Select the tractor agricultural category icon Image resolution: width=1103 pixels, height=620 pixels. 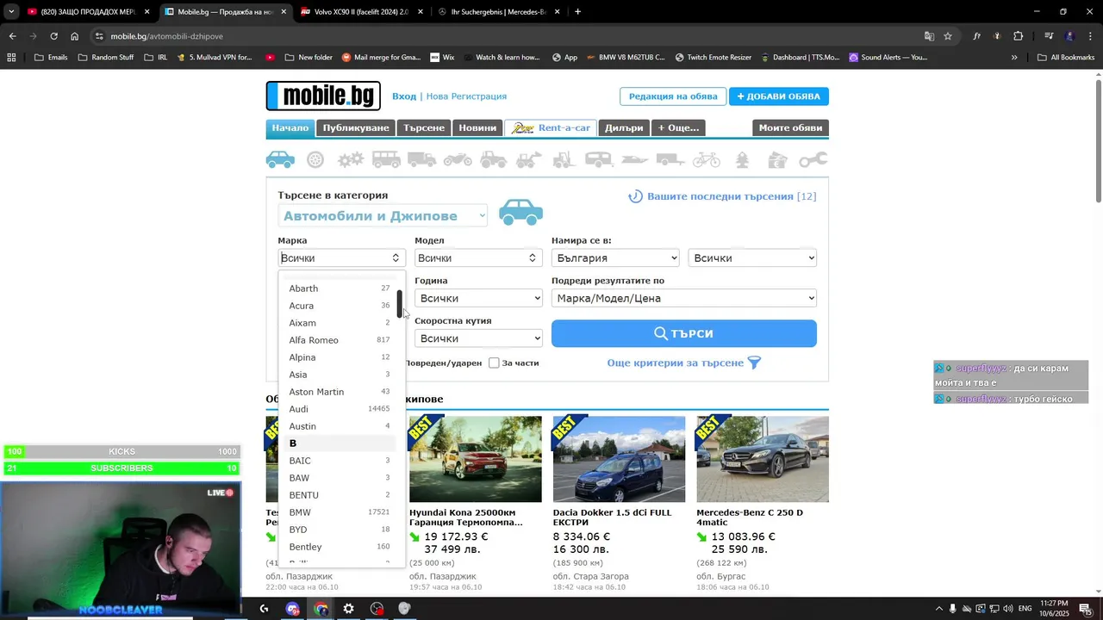493,160
